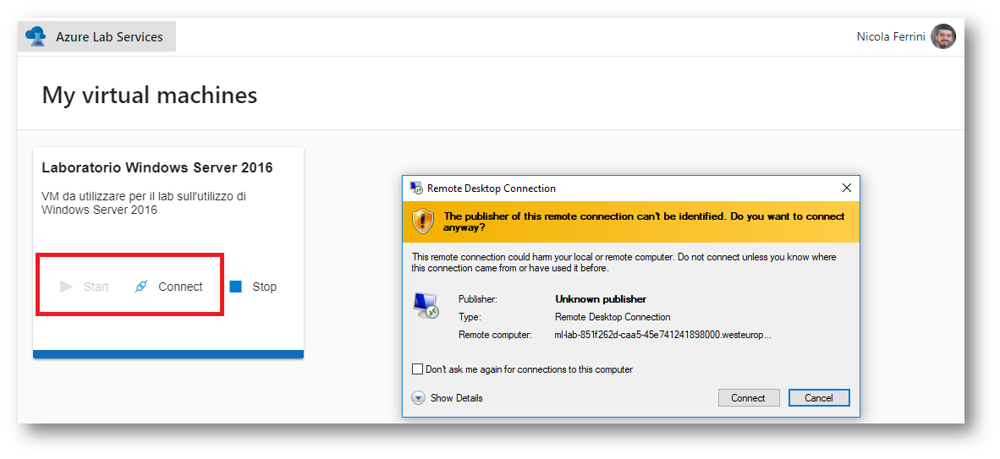
Task: Click the yellow security shield warning icon
Action: click(x=423, y=221)
